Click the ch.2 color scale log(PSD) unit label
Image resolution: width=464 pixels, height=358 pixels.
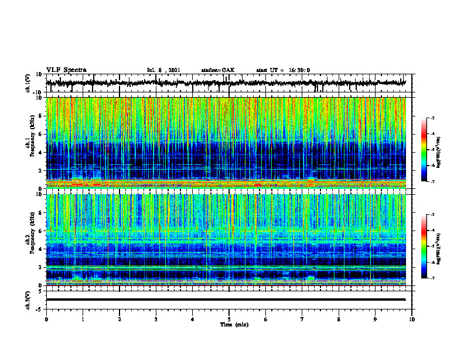(x=439, y=249)
